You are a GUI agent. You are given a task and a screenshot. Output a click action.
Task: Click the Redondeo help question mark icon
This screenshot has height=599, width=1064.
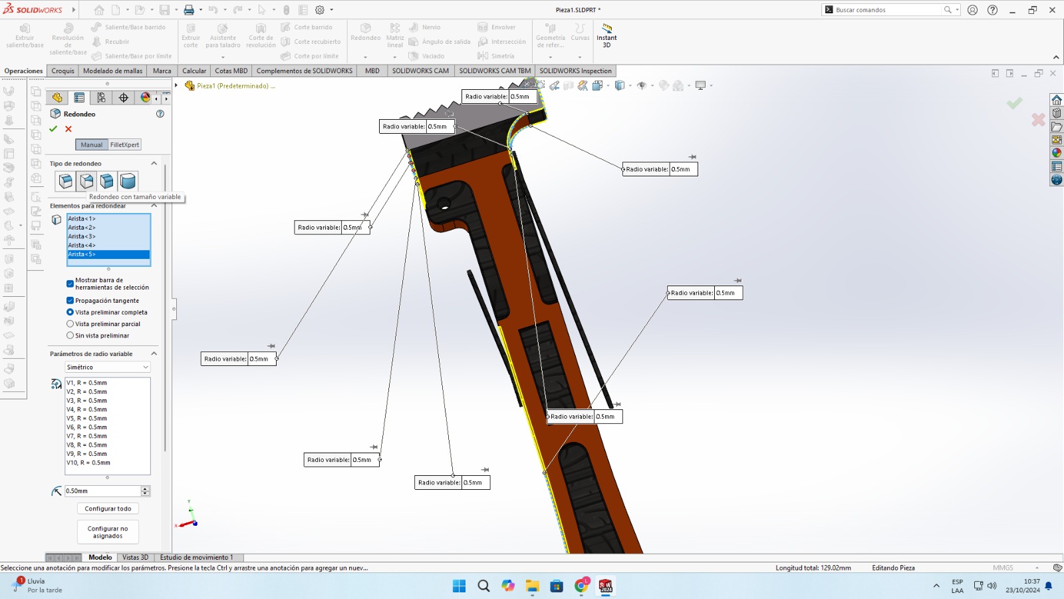[x=160, y=114]
